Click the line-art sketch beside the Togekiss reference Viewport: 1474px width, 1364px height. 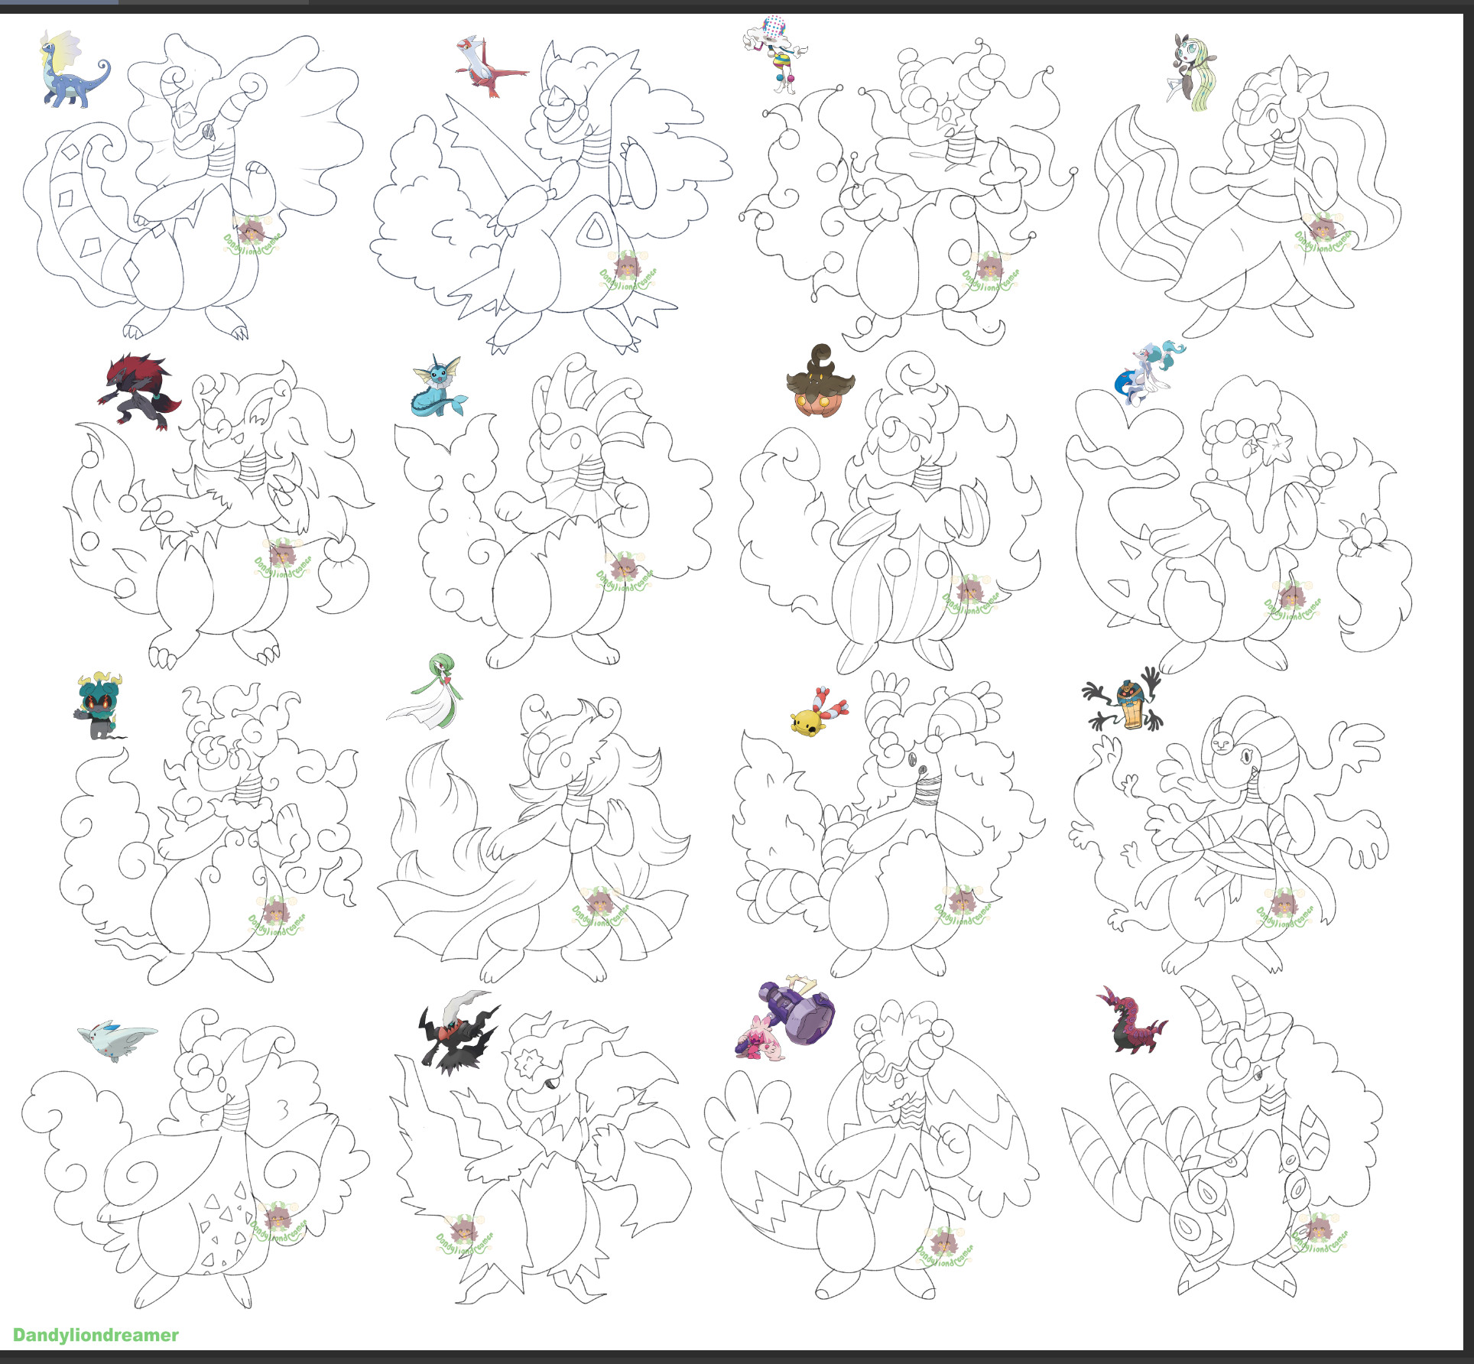[x=196, y=1159]
